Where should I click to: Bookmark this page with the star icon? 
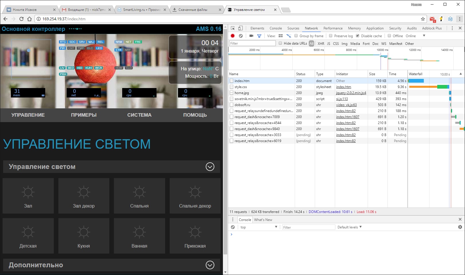point(423,19)
